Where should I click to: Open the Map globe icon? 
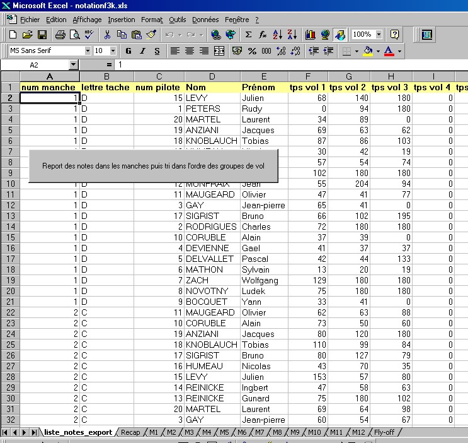click(325, 35)
